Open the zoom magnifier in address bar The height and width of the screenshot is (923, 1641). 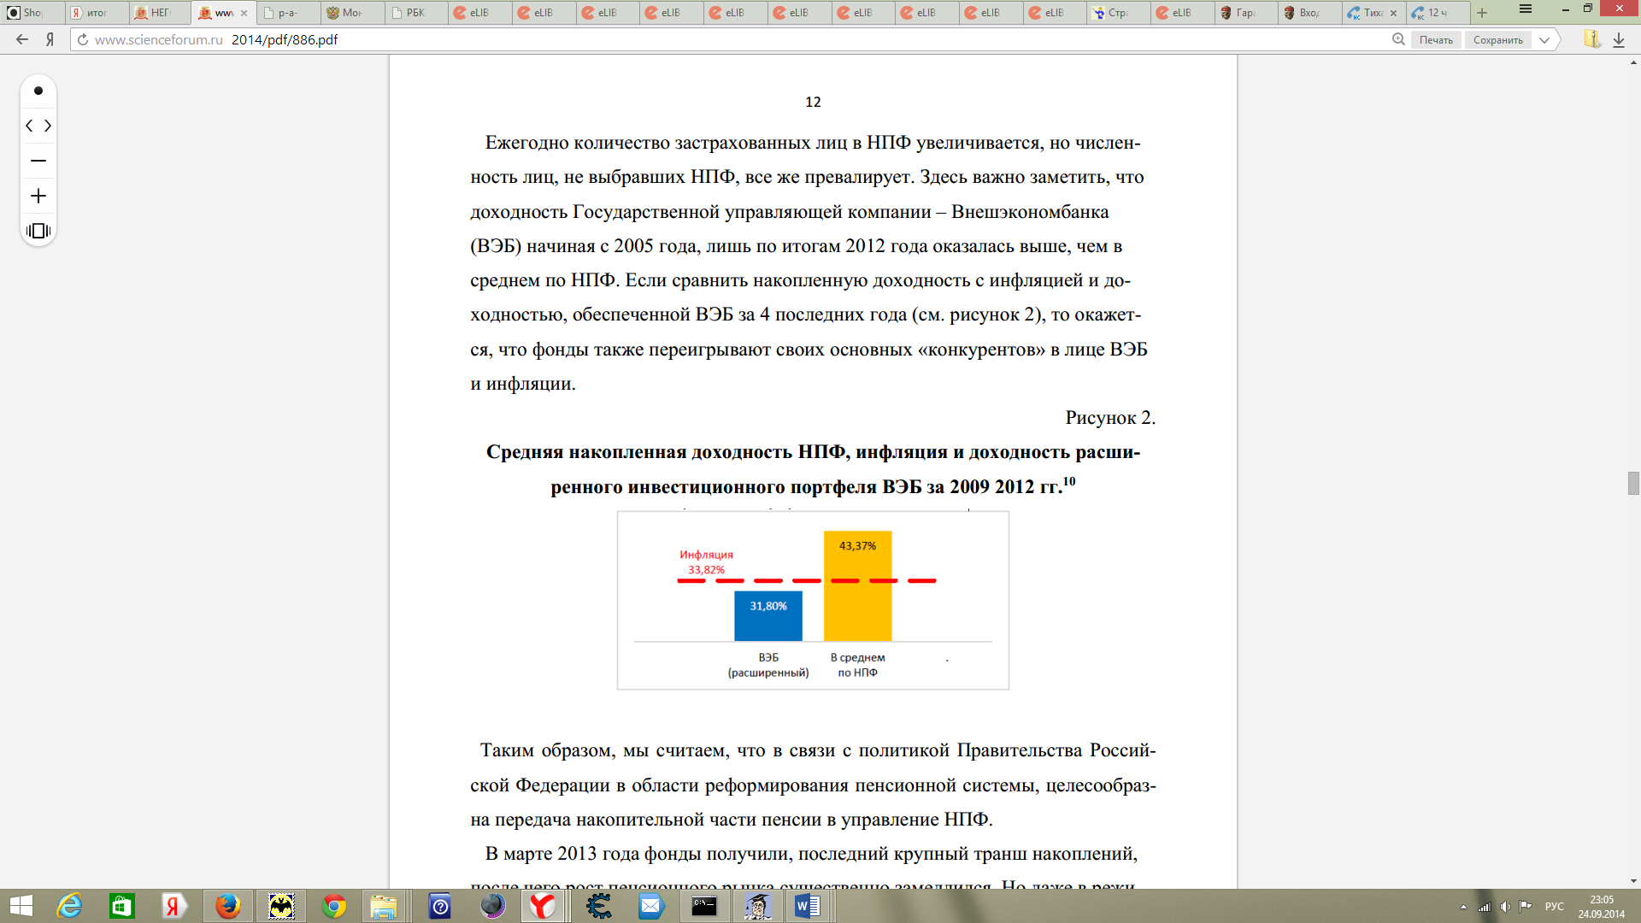tap(1398, 39)
